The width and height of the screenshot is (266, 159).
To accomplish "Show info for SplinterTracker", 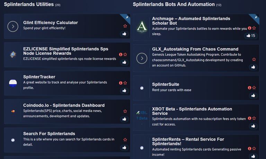I will pyautogui.click(x=121, y=83).
